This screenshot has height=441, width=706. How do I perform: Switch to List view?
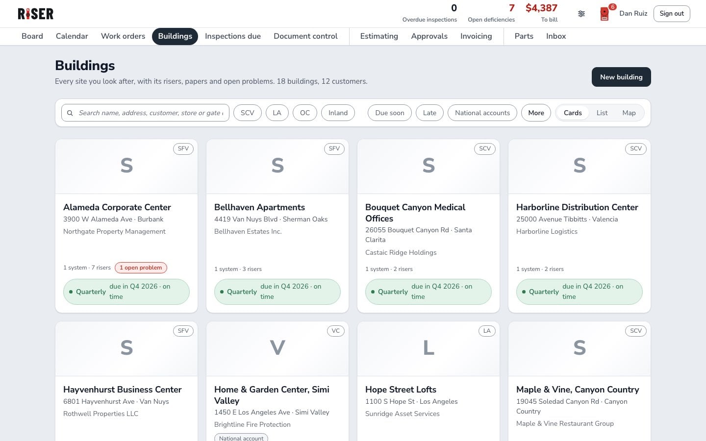tap(602, 113)
